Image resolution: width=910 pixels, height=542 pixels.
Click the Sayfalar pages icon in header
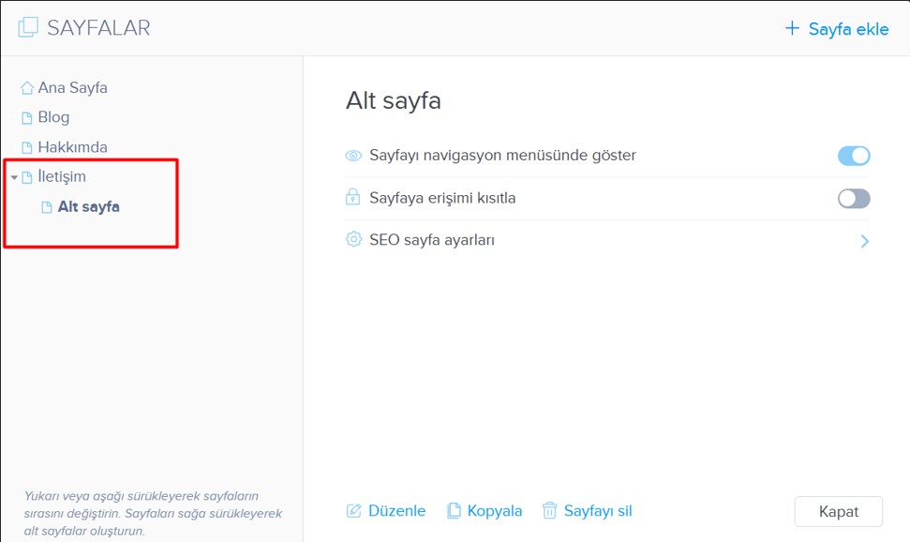[x=28, y=28]
